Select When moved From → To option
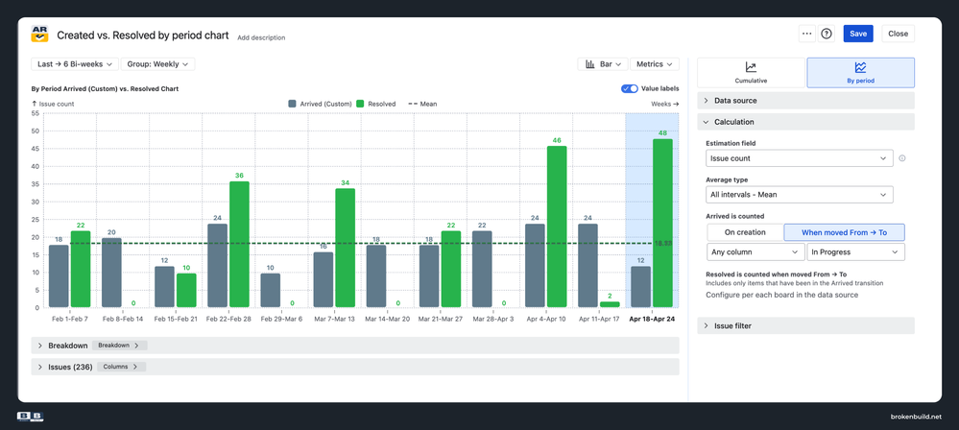This screenshot has height=430, width=959. coord(844,232)
